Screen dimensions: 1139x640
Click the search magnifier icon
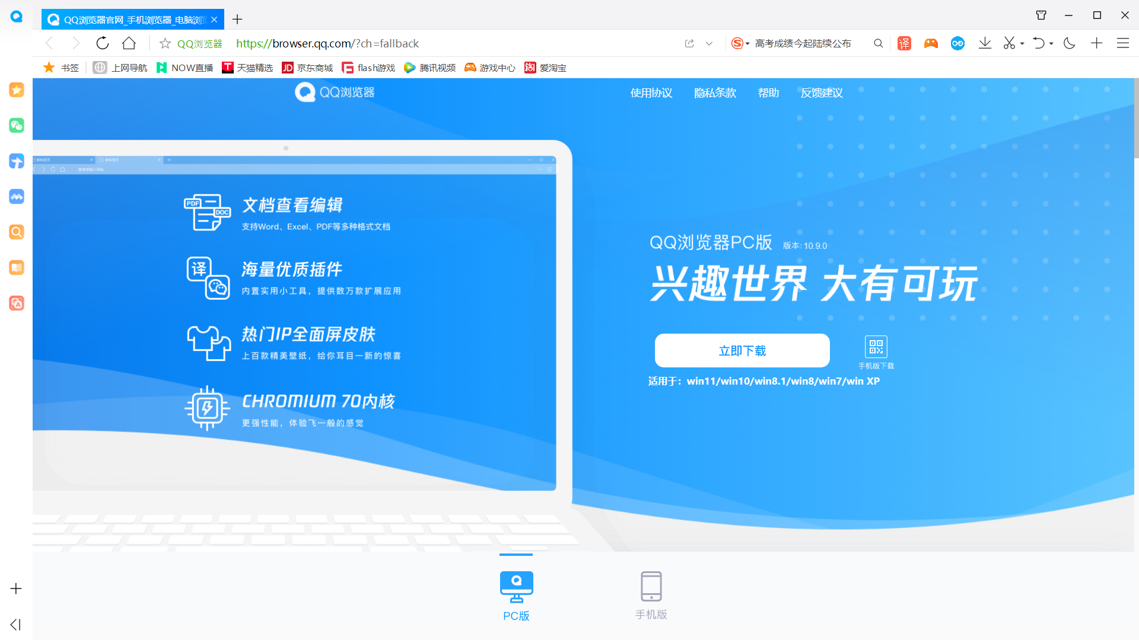tap(878, 43)
